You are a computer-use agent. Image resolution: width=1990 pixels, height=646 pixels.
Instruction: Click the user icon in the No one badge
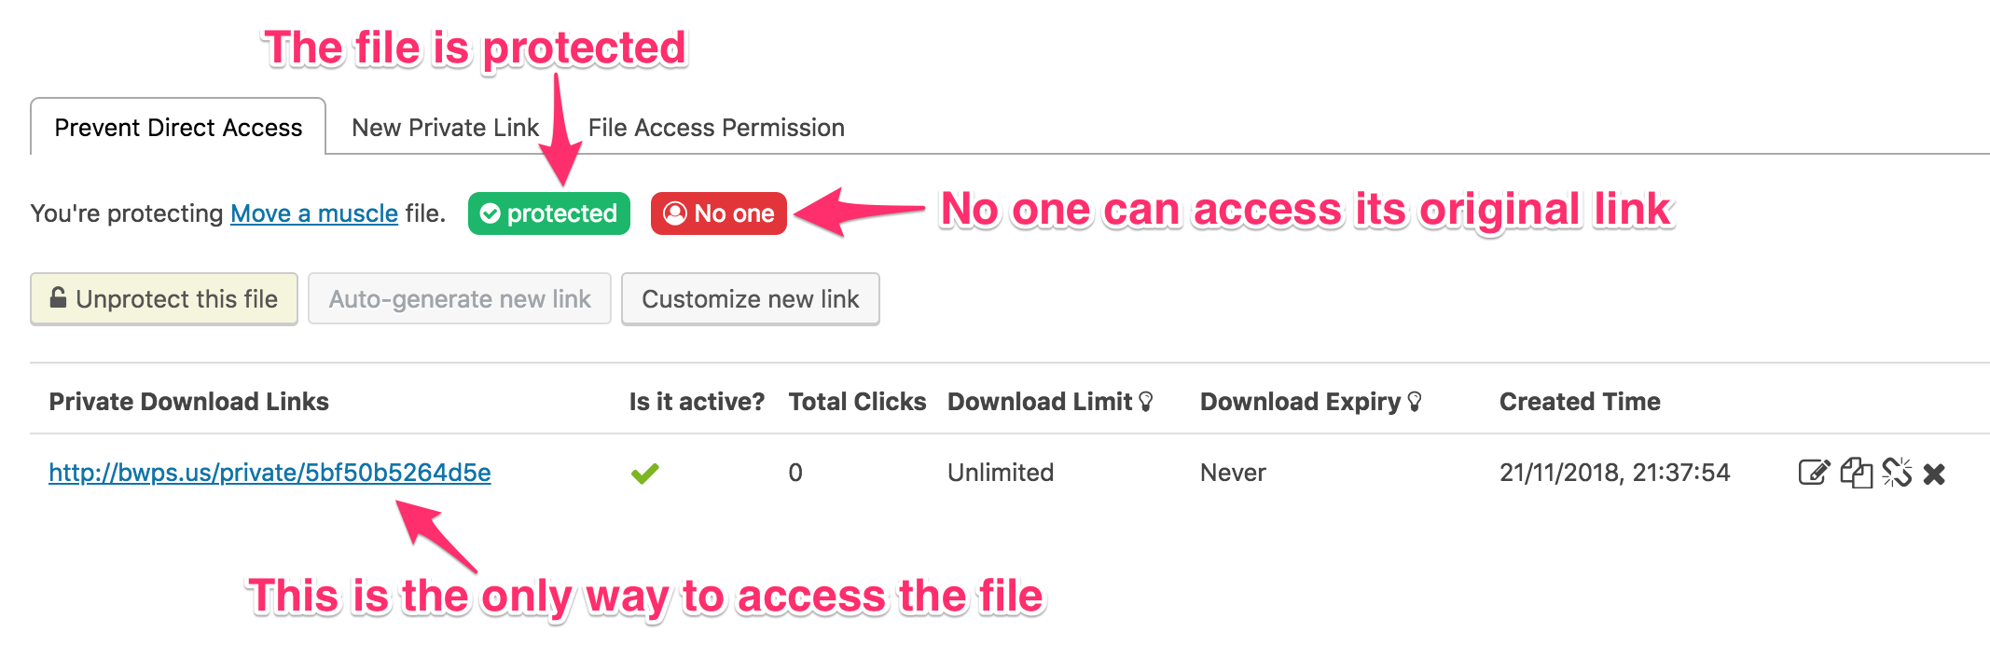tap(674, 213)
